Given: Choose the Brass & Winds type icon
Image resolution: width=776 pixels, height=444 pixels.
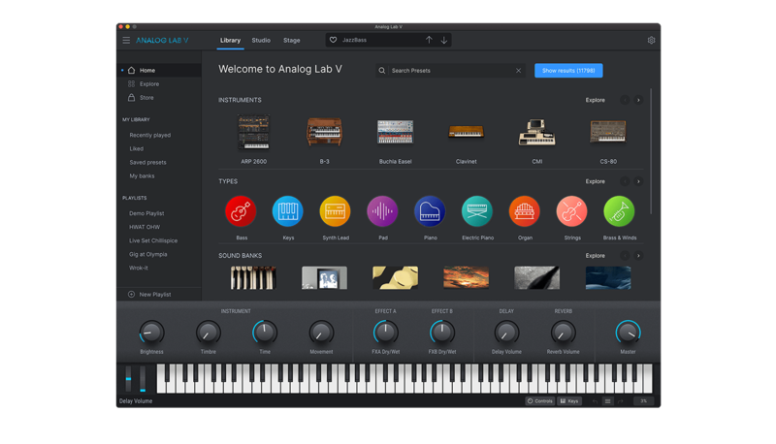Looking at the screenshot, I should pos(619,211).
